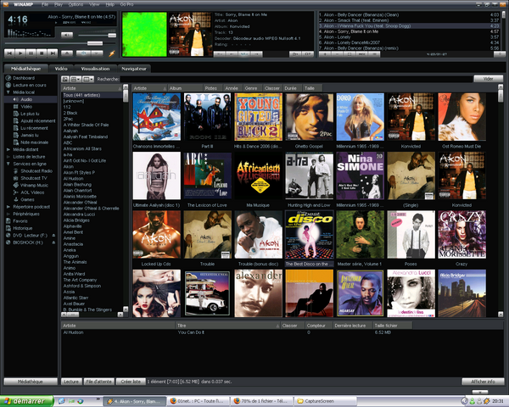The height and width of the screenshot is (407, 509).
Task: Open the File menu
Action: [x=45, y=4]
